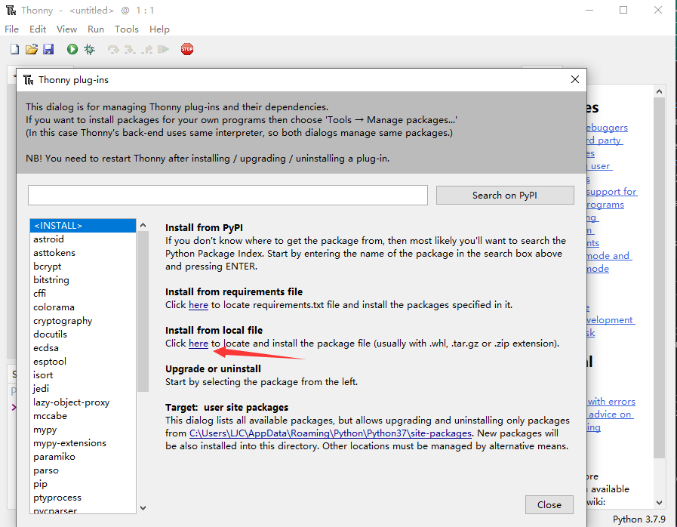Stop the backend with the red STOP icon
Viewport: 677px width, 527px height.
(x=187, y=49)
